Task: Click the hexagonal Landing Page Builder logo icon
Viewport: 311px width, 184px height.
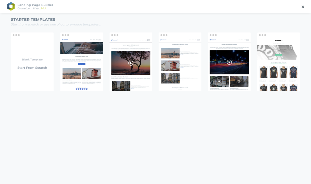Action: click(x=11, y=5)
